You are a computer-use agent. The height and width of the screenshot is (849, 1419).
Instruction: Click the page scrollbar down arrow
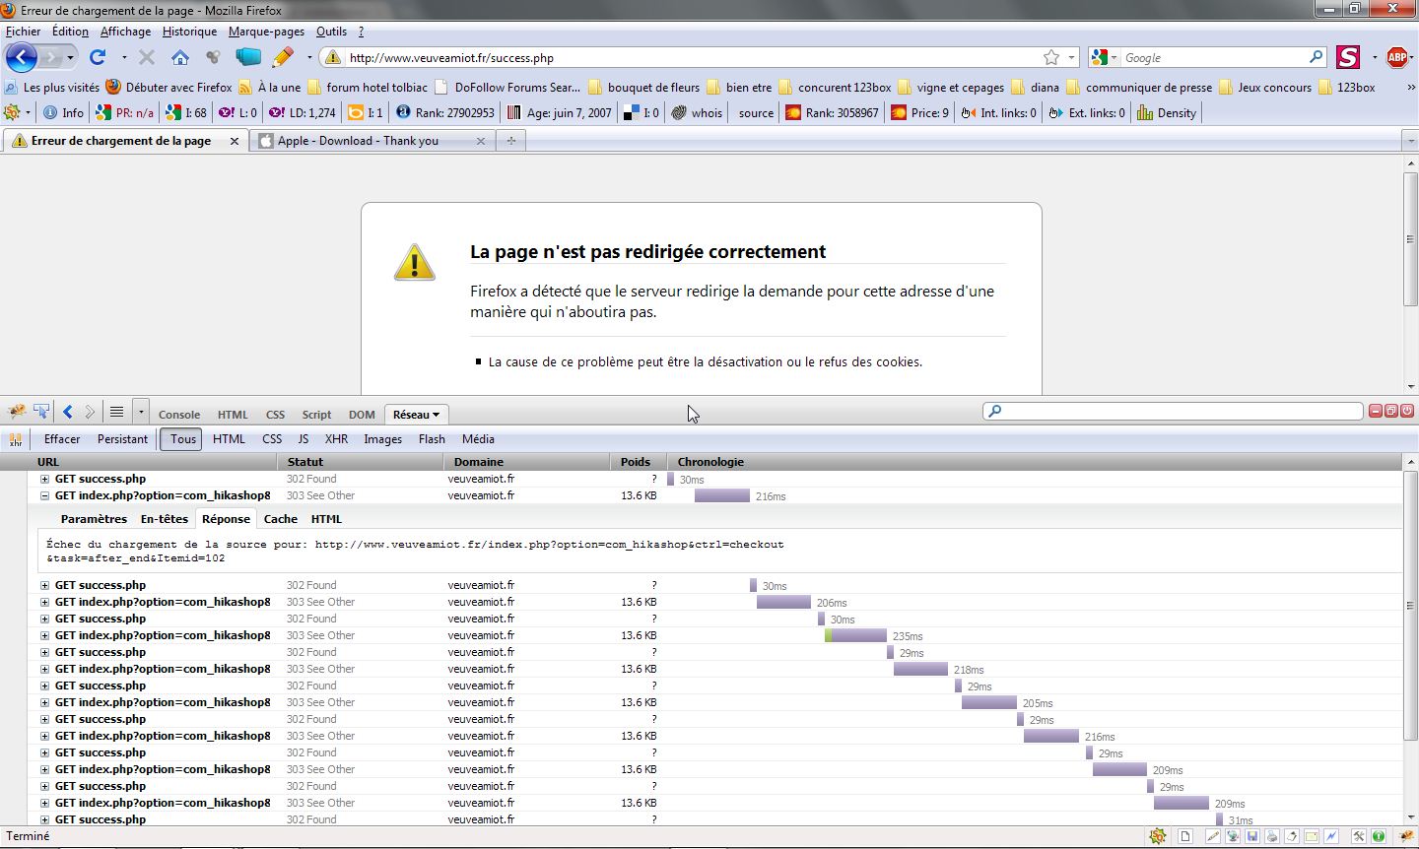(x=1410, y=387)
